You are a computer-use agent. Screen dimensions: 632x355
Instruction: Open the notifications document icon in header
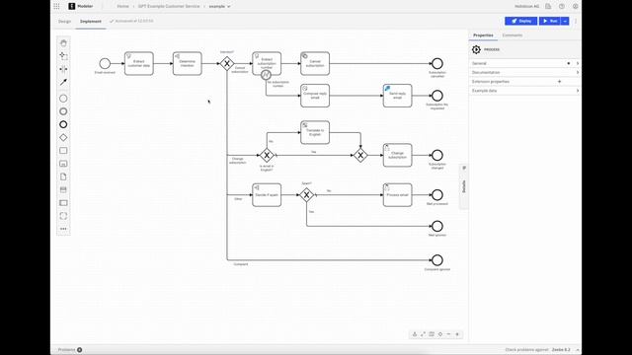[548, 6]
